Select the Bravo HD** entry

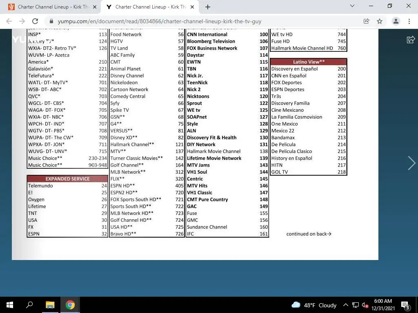point(147,234)
